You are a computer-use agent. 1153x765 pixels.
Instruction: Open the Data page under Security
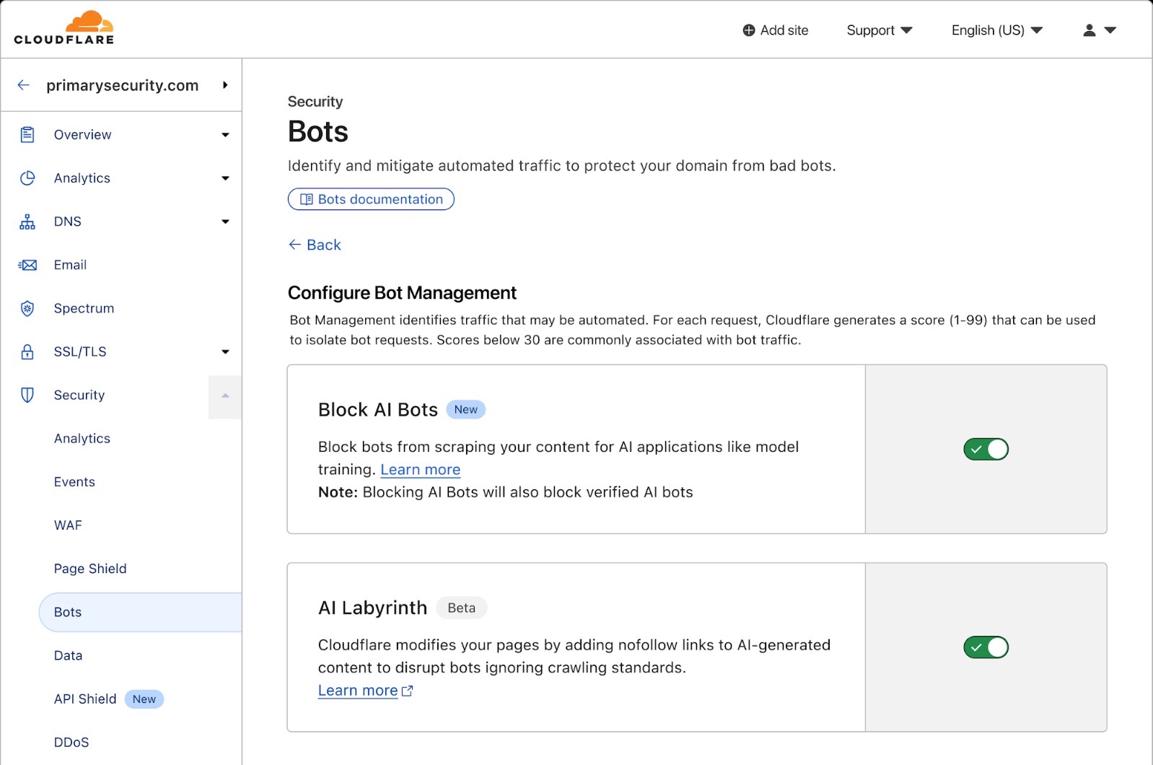tap(68, 655)
